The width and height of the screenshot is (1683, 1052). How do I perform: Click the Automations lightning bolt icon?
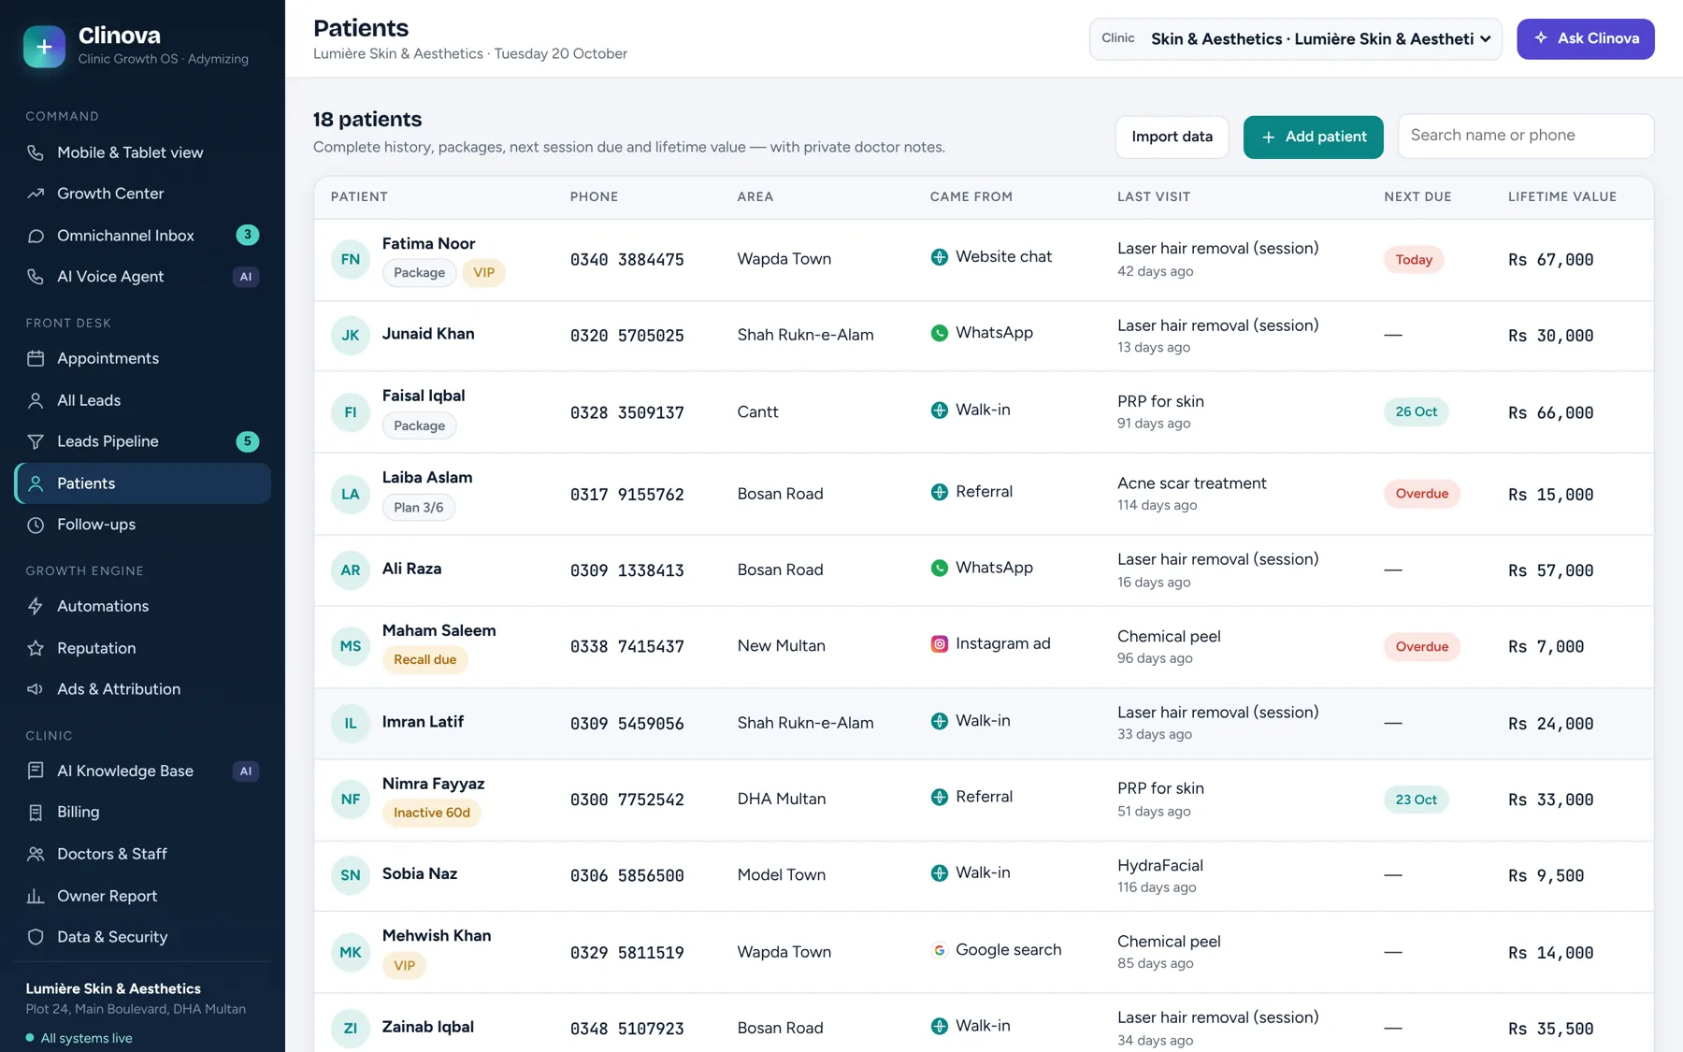point(36,606)
